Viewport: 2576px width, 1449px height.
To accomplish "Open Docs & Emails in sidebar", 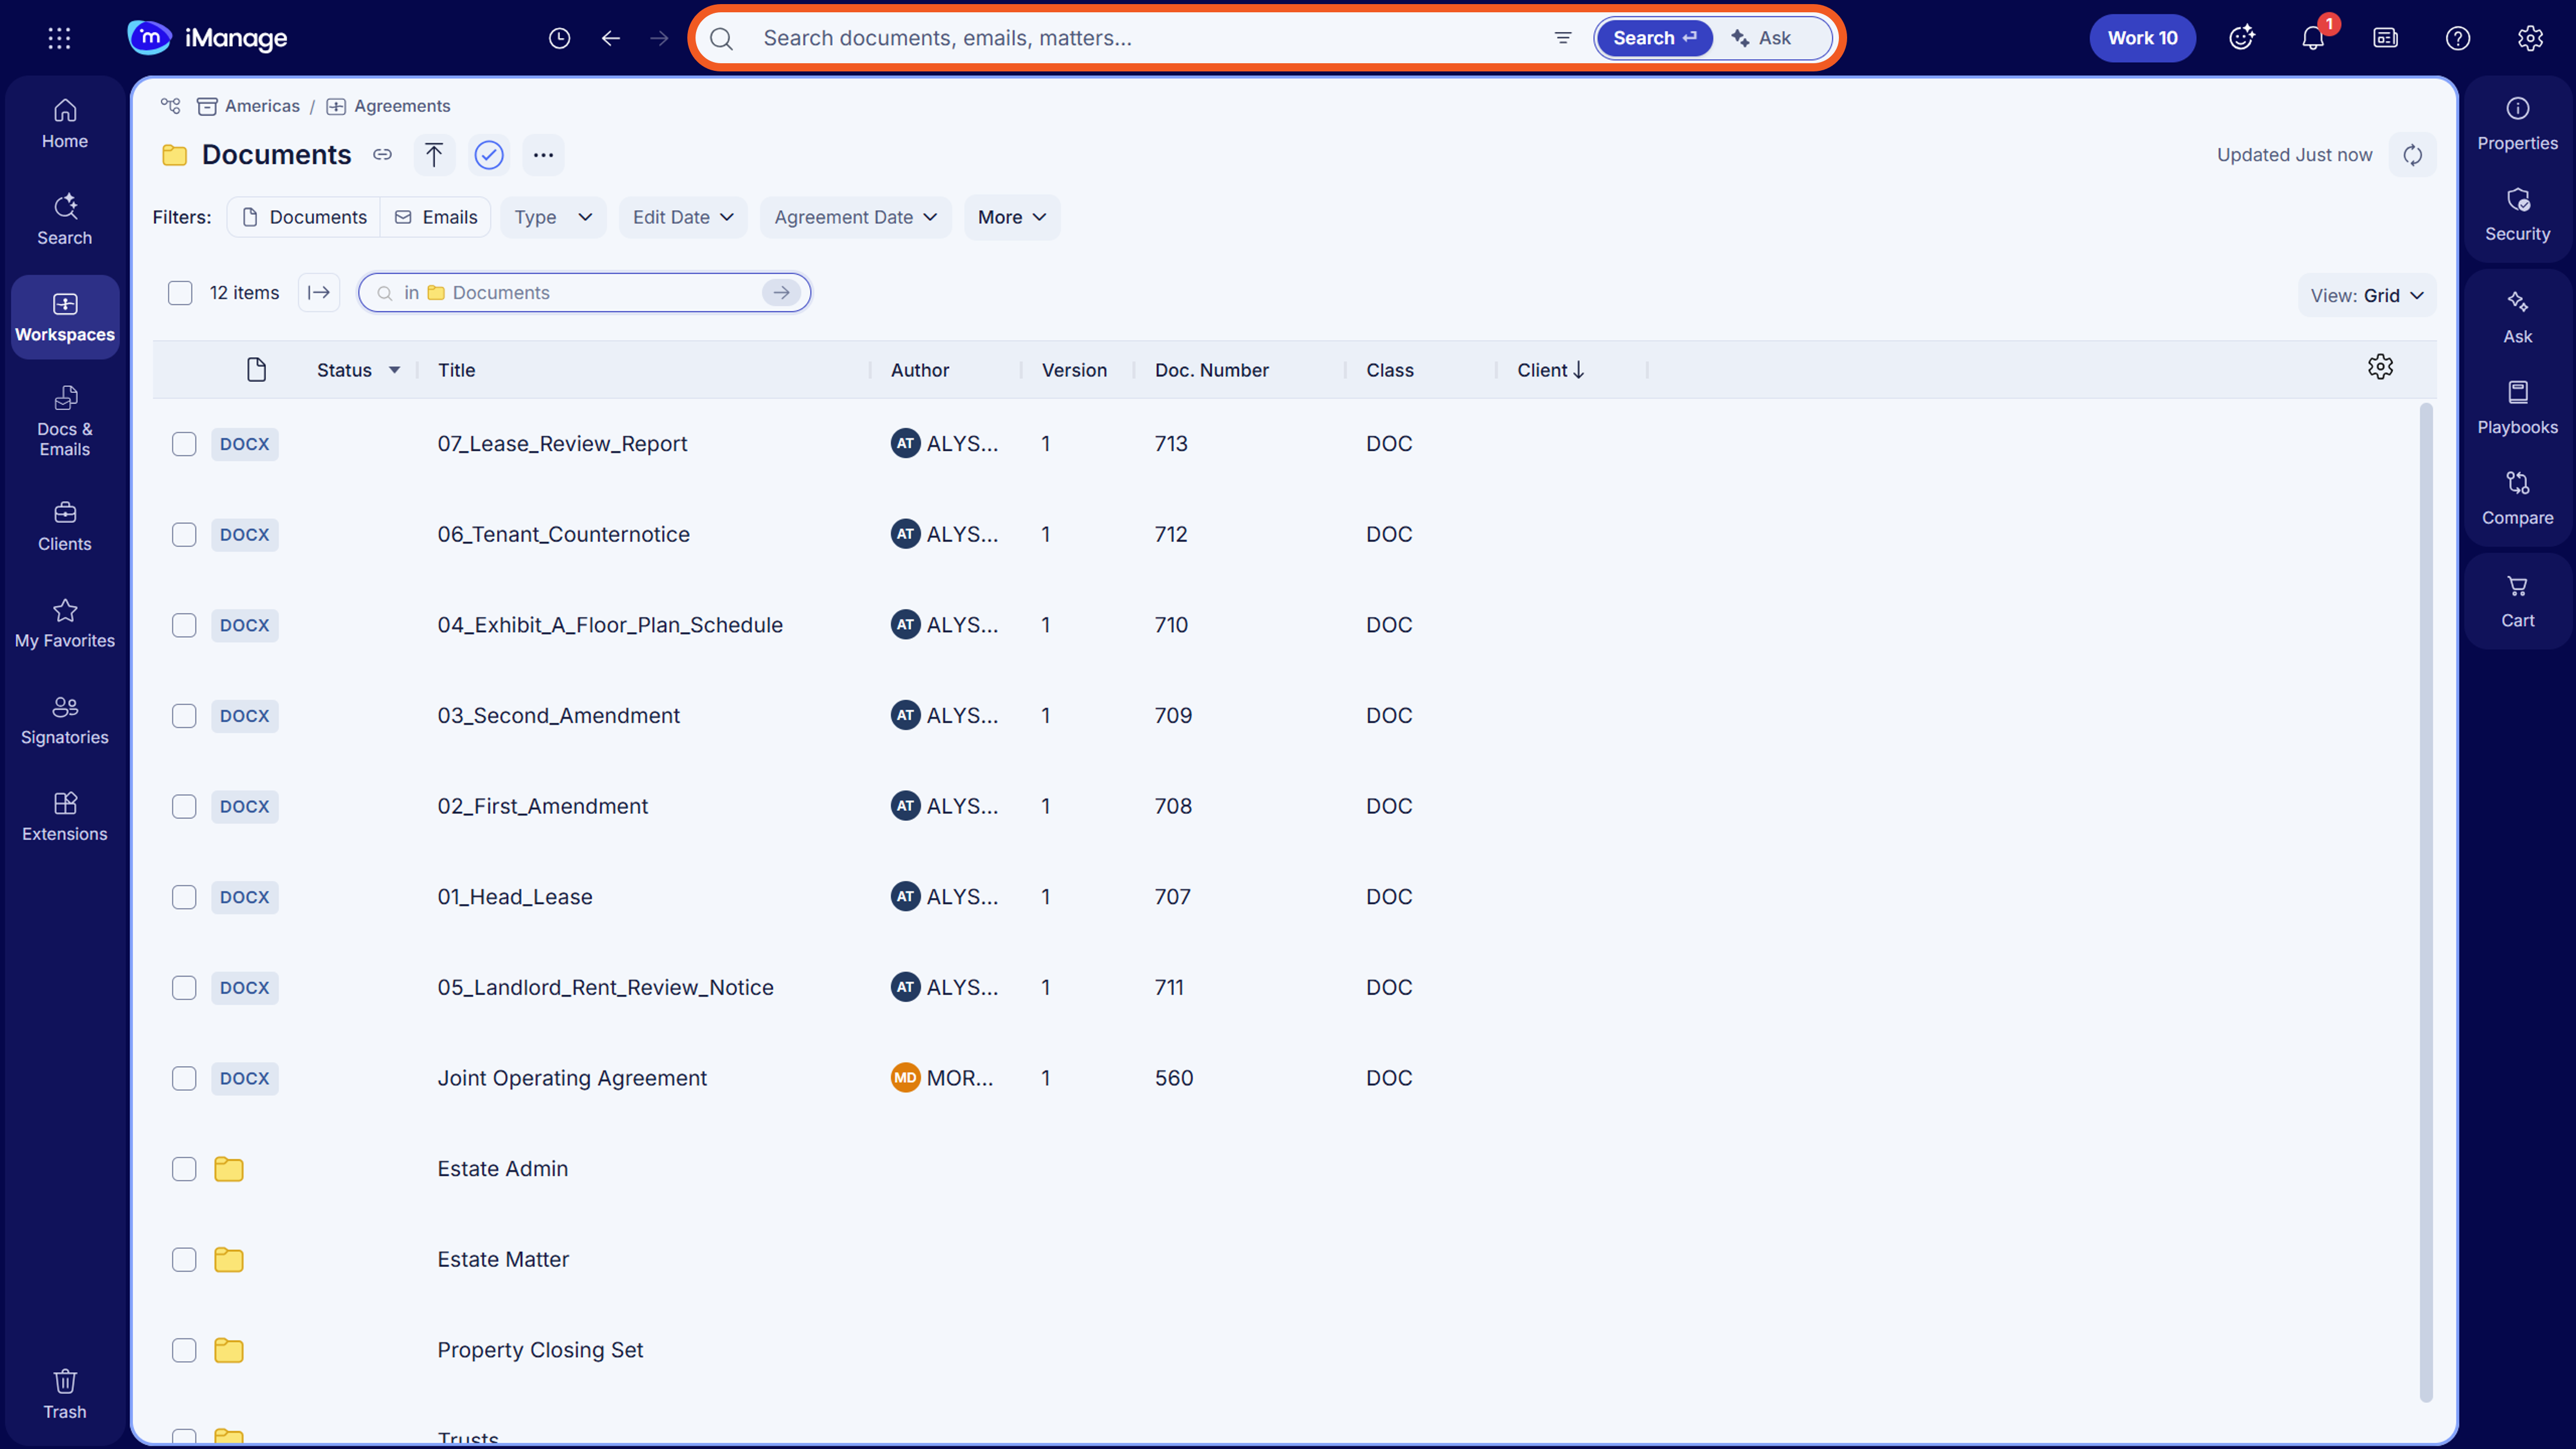I will click(65, 422).
